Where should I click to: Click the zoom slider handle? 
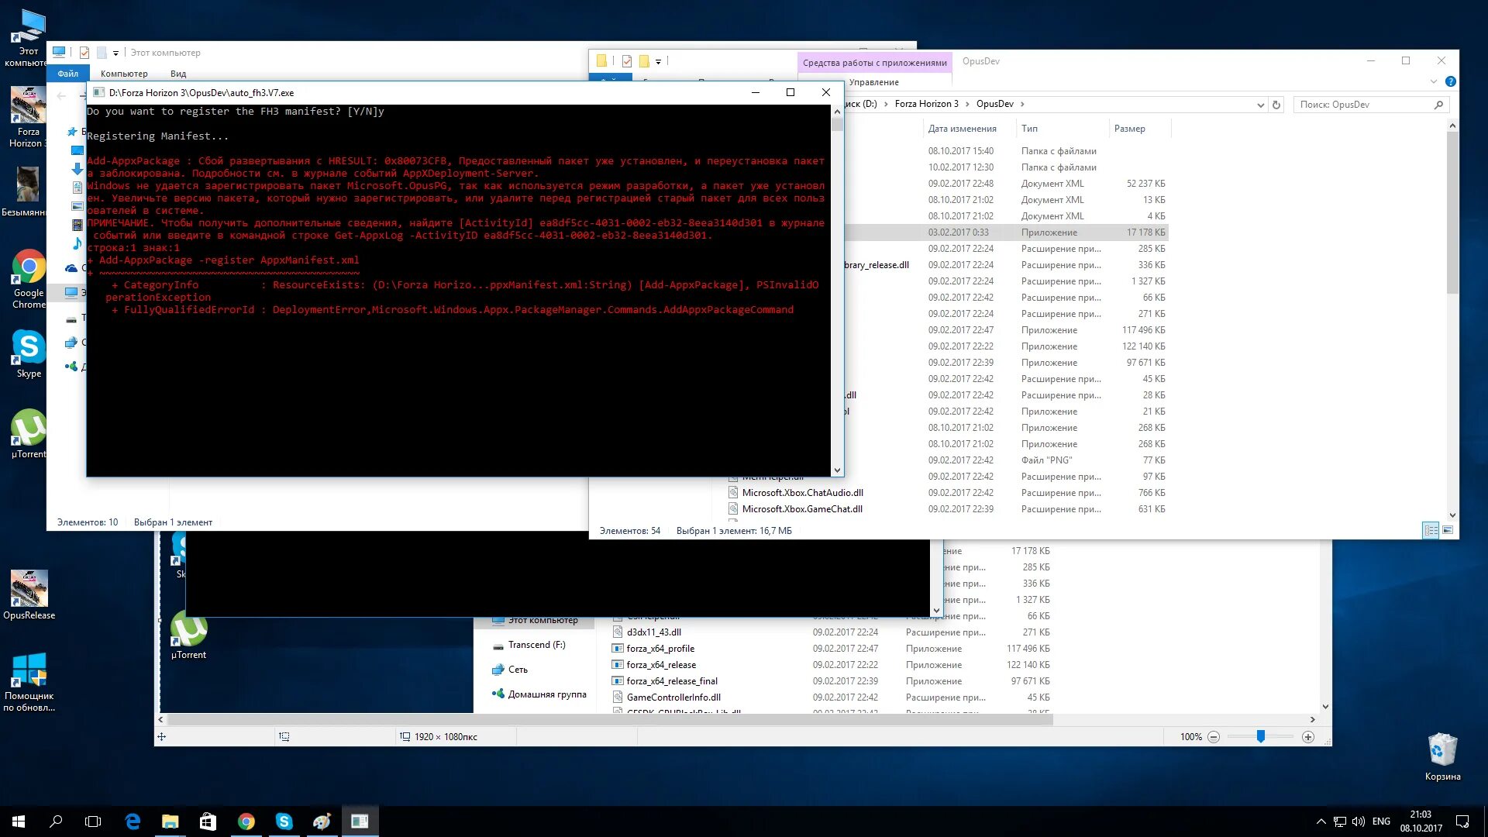point(1261,737)
